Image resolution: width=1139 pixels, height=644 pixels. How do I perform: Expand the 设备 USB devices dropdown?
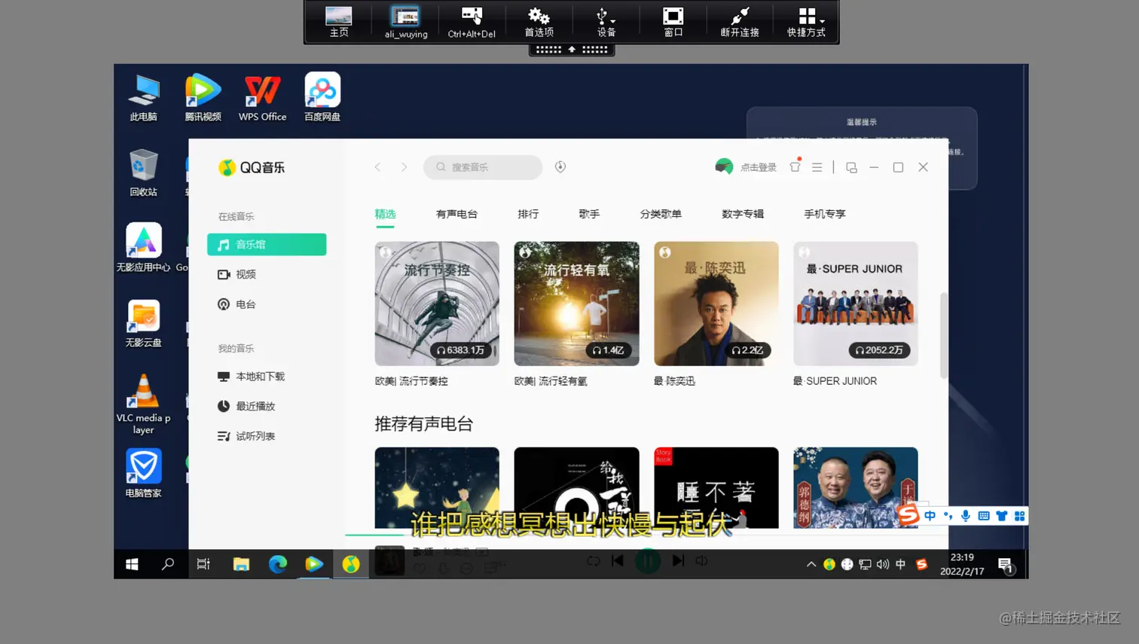(606, 22)
